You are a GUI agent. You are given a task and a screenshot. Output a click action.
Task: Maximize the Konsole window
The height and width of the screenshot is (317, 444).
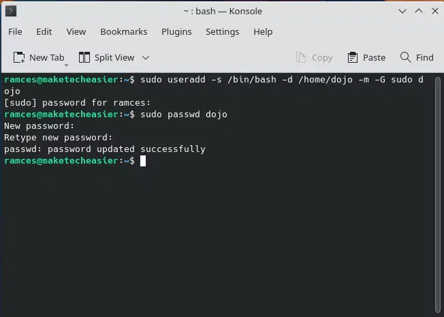coord(419,11)
